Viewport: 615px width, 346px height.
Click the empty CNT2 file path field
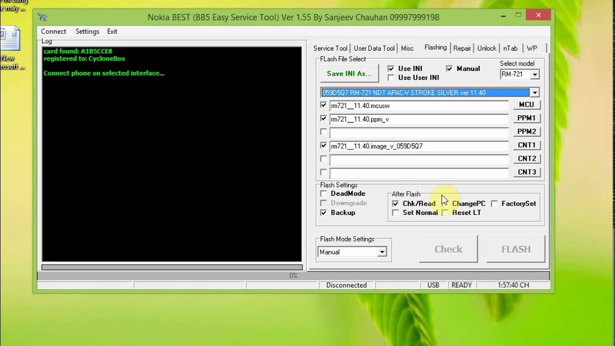419,160
